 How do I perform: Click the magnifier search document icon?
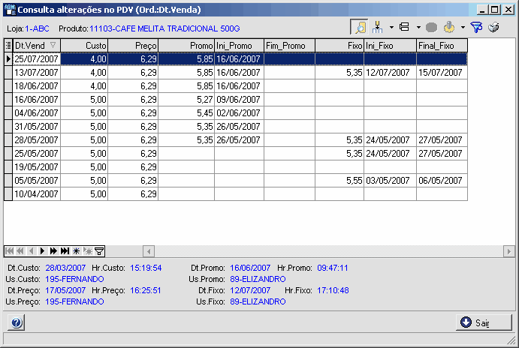[x=360, y=28]
